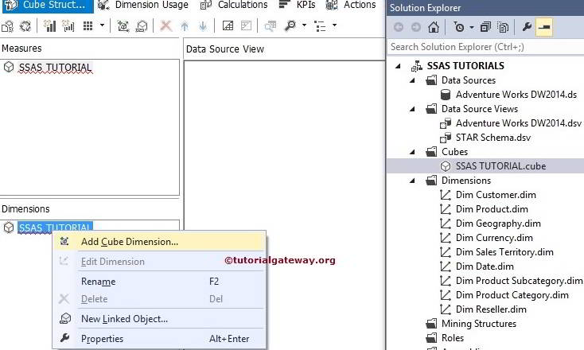Toggle Show All Files in Solution Explorer
The image size is (584, 350).
coord(503,27)
